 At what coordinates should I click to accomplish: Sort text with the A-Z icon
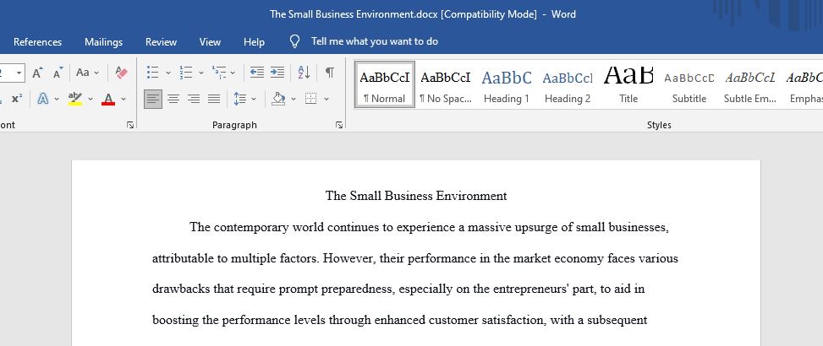tap(304, 73)
